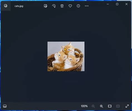132x111 pixels.
Task: Enter full screen with the diagonal arrows icon
Action: click(x=127, y=106)
